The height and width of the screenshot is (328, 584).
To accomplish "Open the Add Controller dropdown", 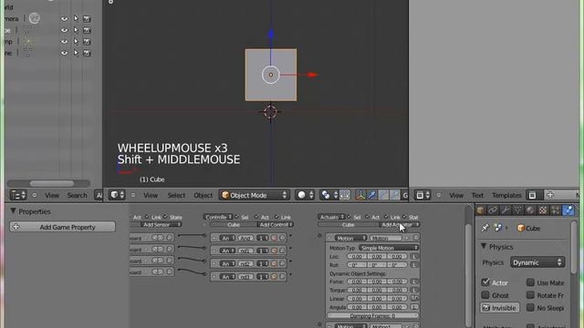I will (x=275, y=224).
